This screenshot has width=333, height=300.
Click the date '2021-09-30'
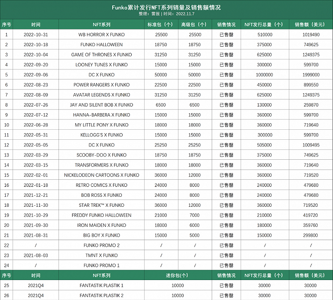(x=36, y=225)
